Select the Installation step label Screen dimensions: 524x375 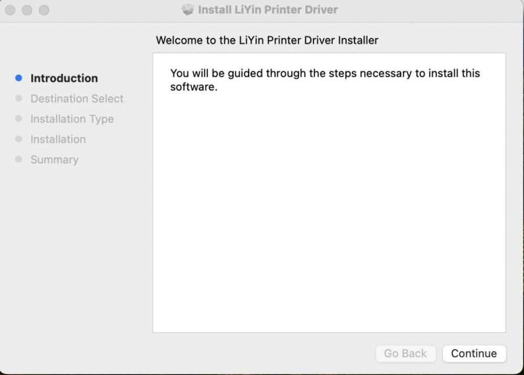click(58, 139)
